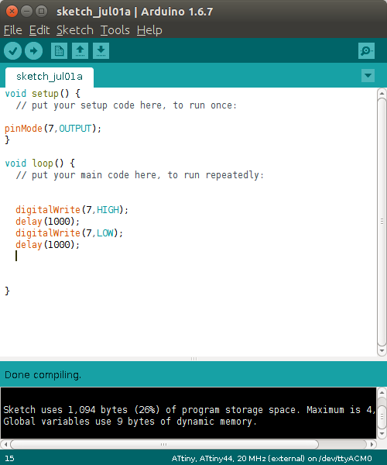This screenshot has height=465, width=387.
Task: Create a new sketch with New icon
Action: pos(59,50)
